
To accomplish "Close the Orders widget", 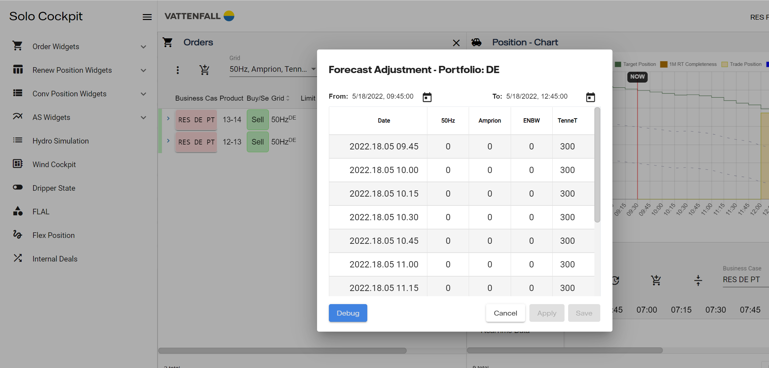I will tap(456, 43).
